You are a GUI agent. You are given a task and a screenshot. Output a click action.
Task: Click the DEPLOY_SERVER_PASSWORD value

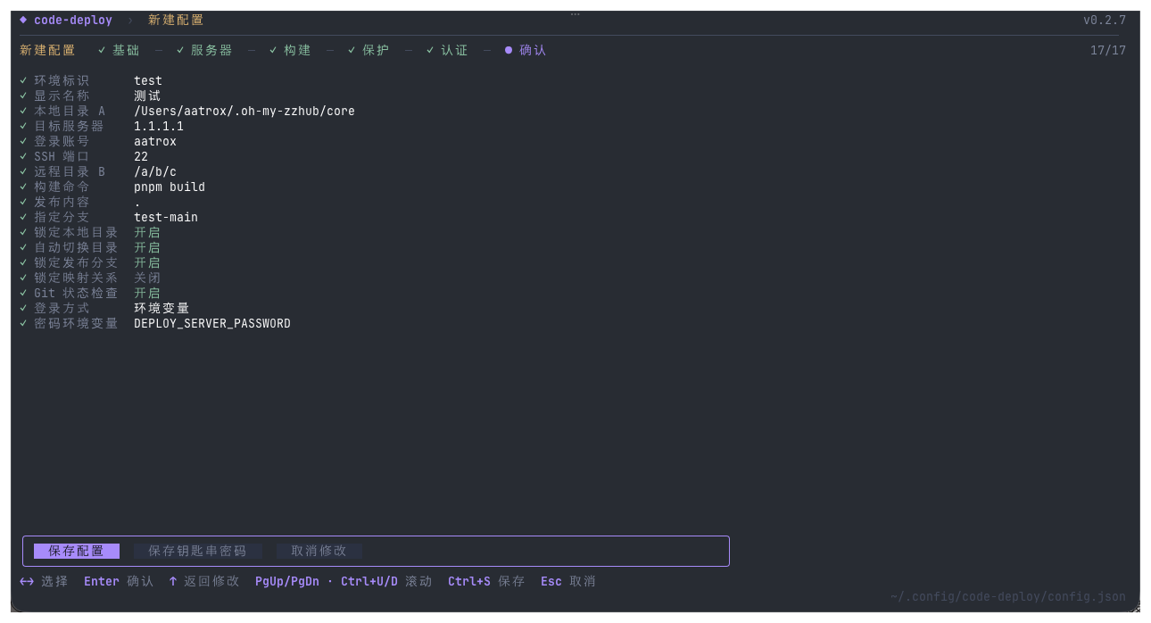point(212,323)
